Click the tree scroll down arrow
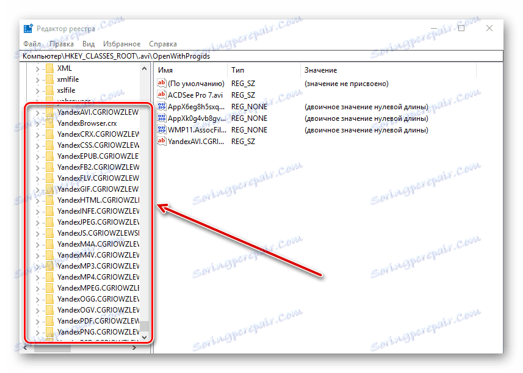 click(145, 338)
